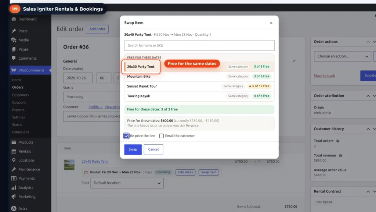Select the Mountain Bike row

[199, 77]
